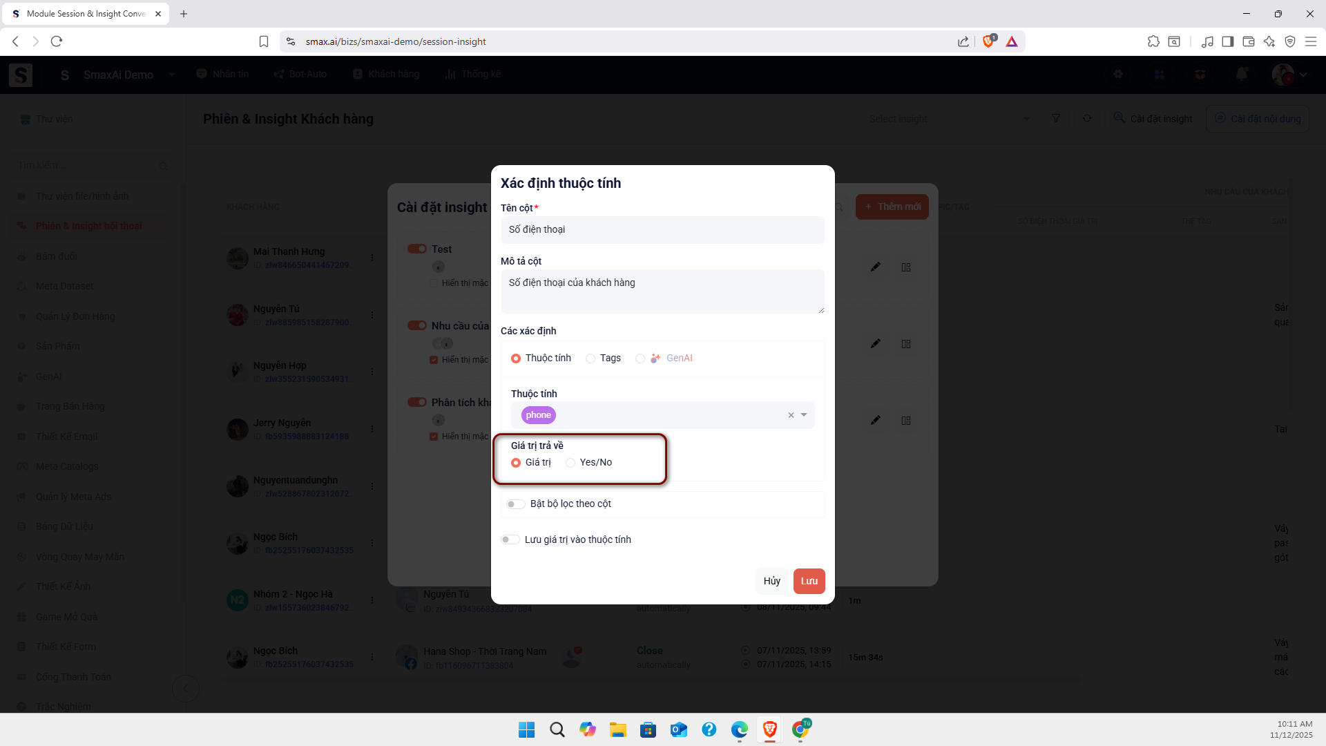Click the Brave Shields icon

click(x=988, y=41)
